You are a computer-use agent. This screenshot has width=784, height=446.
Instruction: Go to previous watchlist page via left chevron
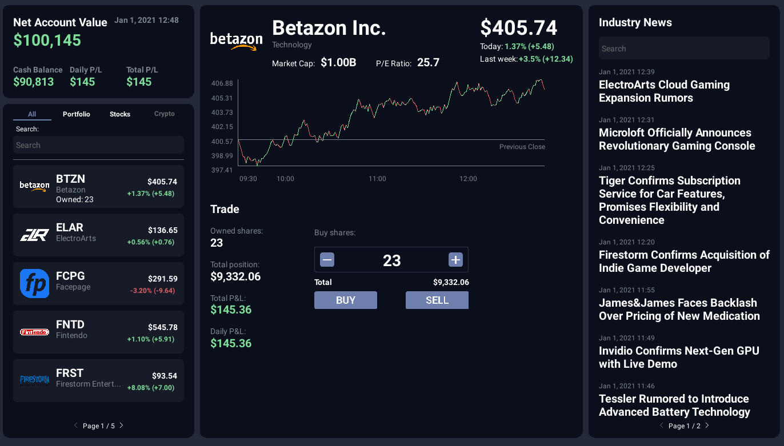click(x=75, y=425)
